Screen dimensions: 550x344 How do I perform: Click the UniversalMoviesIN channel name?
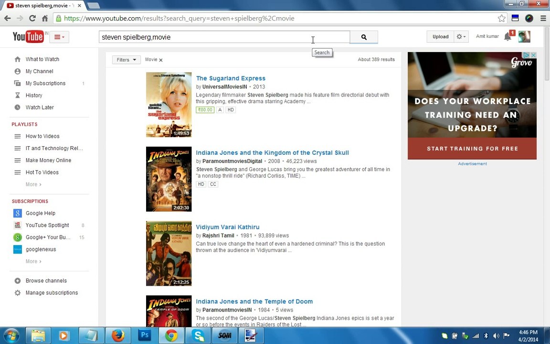tap(224, 86)
